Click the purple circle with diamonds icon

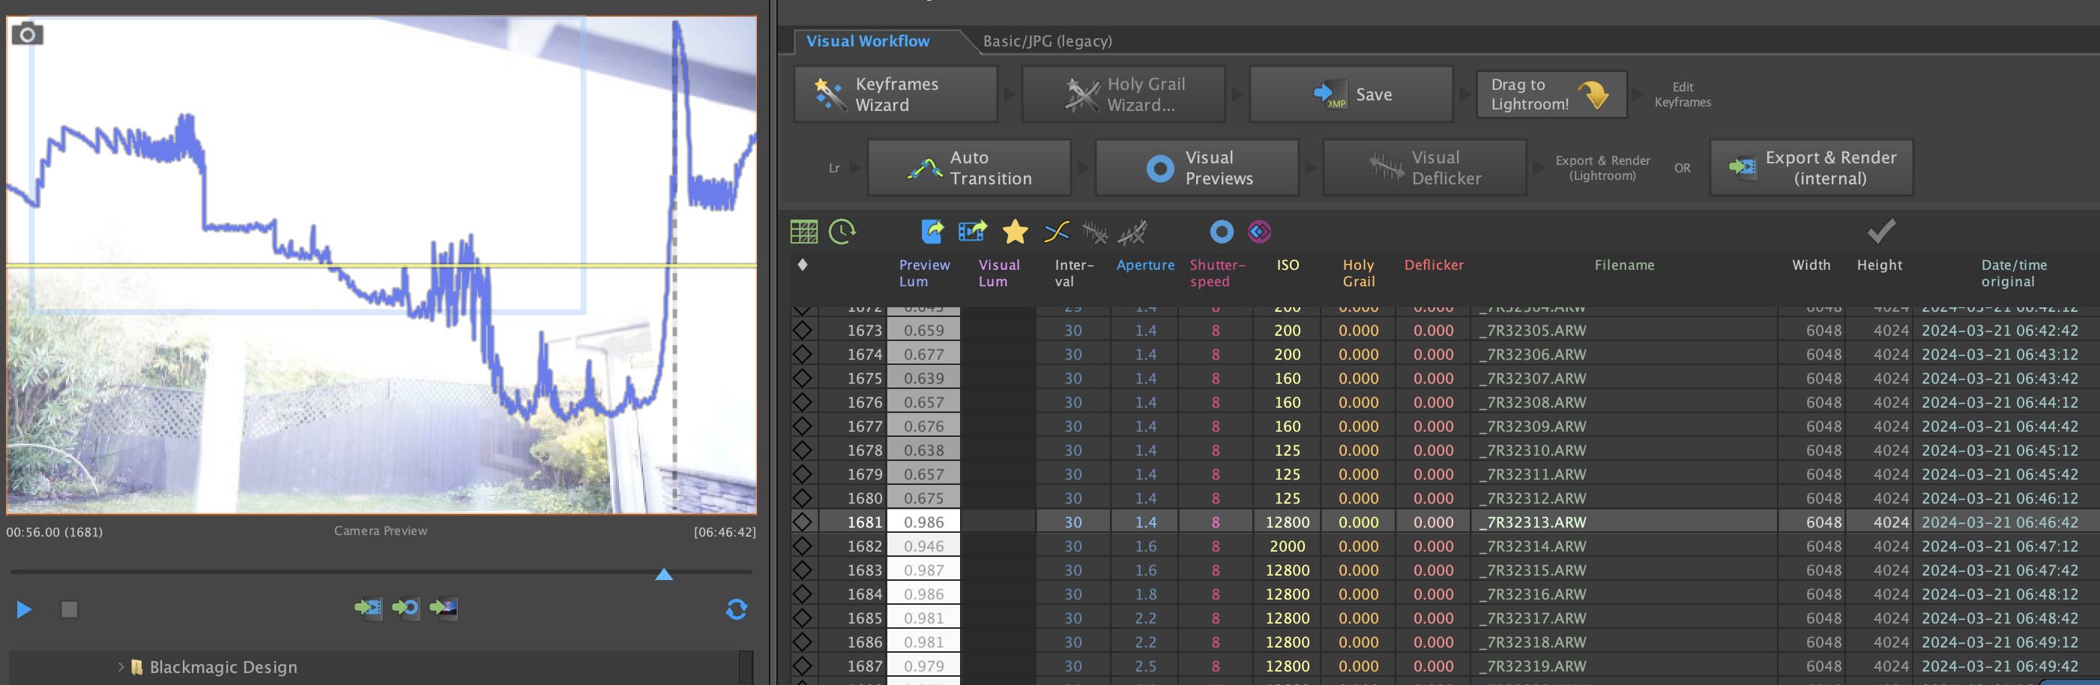[x=1258, y=232]
